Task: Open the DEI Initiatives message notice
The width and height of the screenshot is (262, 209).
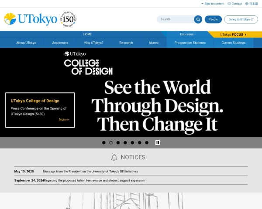Action: tap(90, 171)
